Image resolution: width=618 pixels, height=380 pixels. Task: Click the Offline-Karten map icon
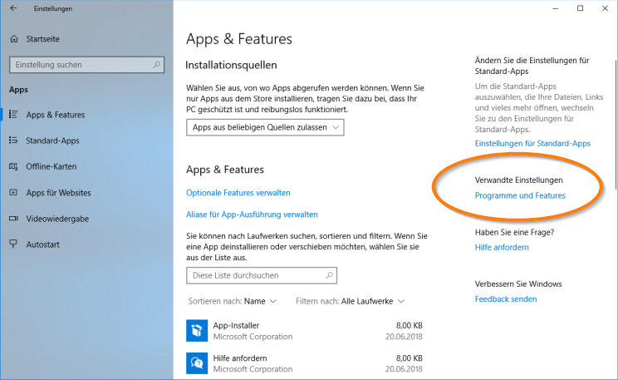pos(13,166)
